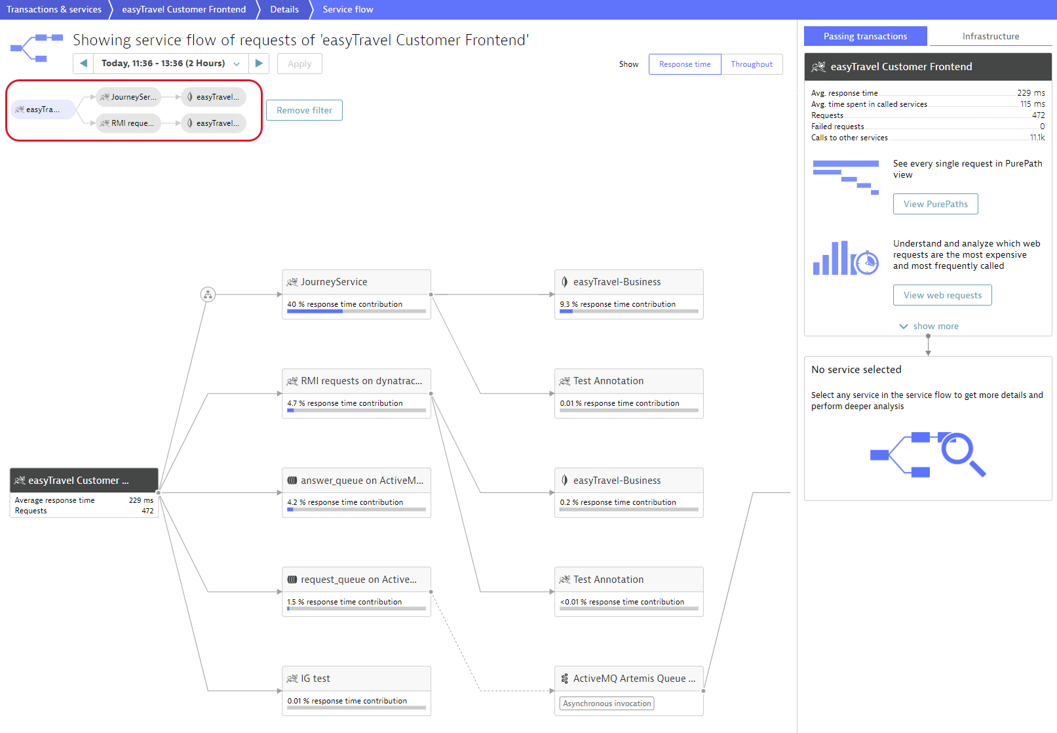Viewport: 1057px width, 733px height.
Task: Click Failed requests row
Action: (x=928, y=127)
